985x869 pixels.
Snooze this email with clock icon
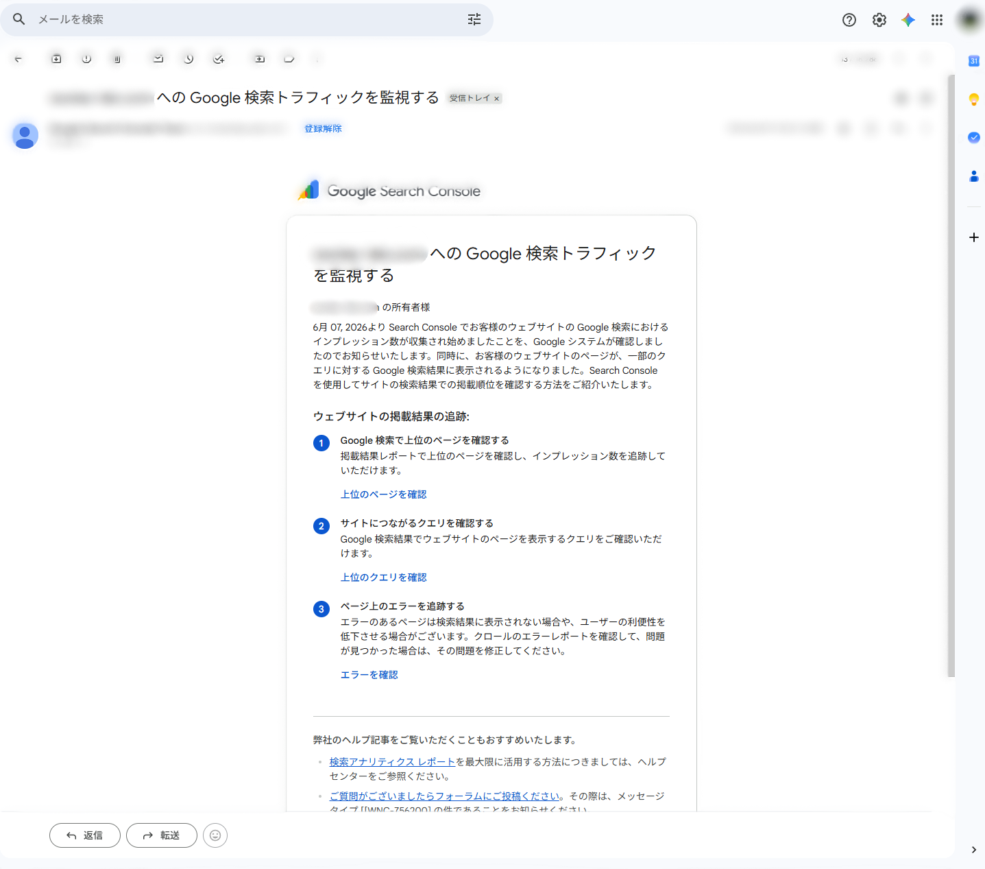pyautogui.click(x=189, y=59)
